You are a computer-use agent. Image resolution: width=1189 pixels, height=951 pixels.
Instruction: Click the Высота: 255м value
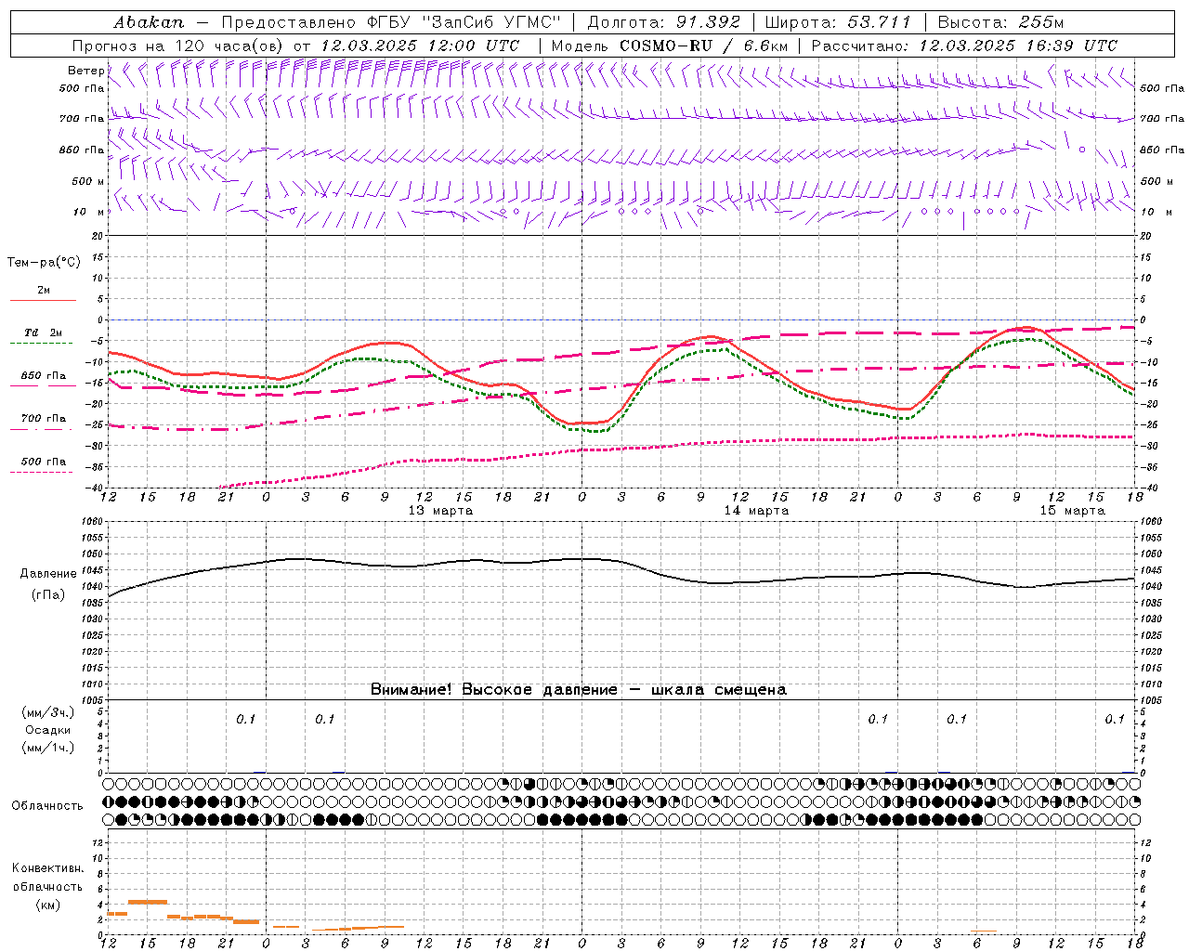1000,21
